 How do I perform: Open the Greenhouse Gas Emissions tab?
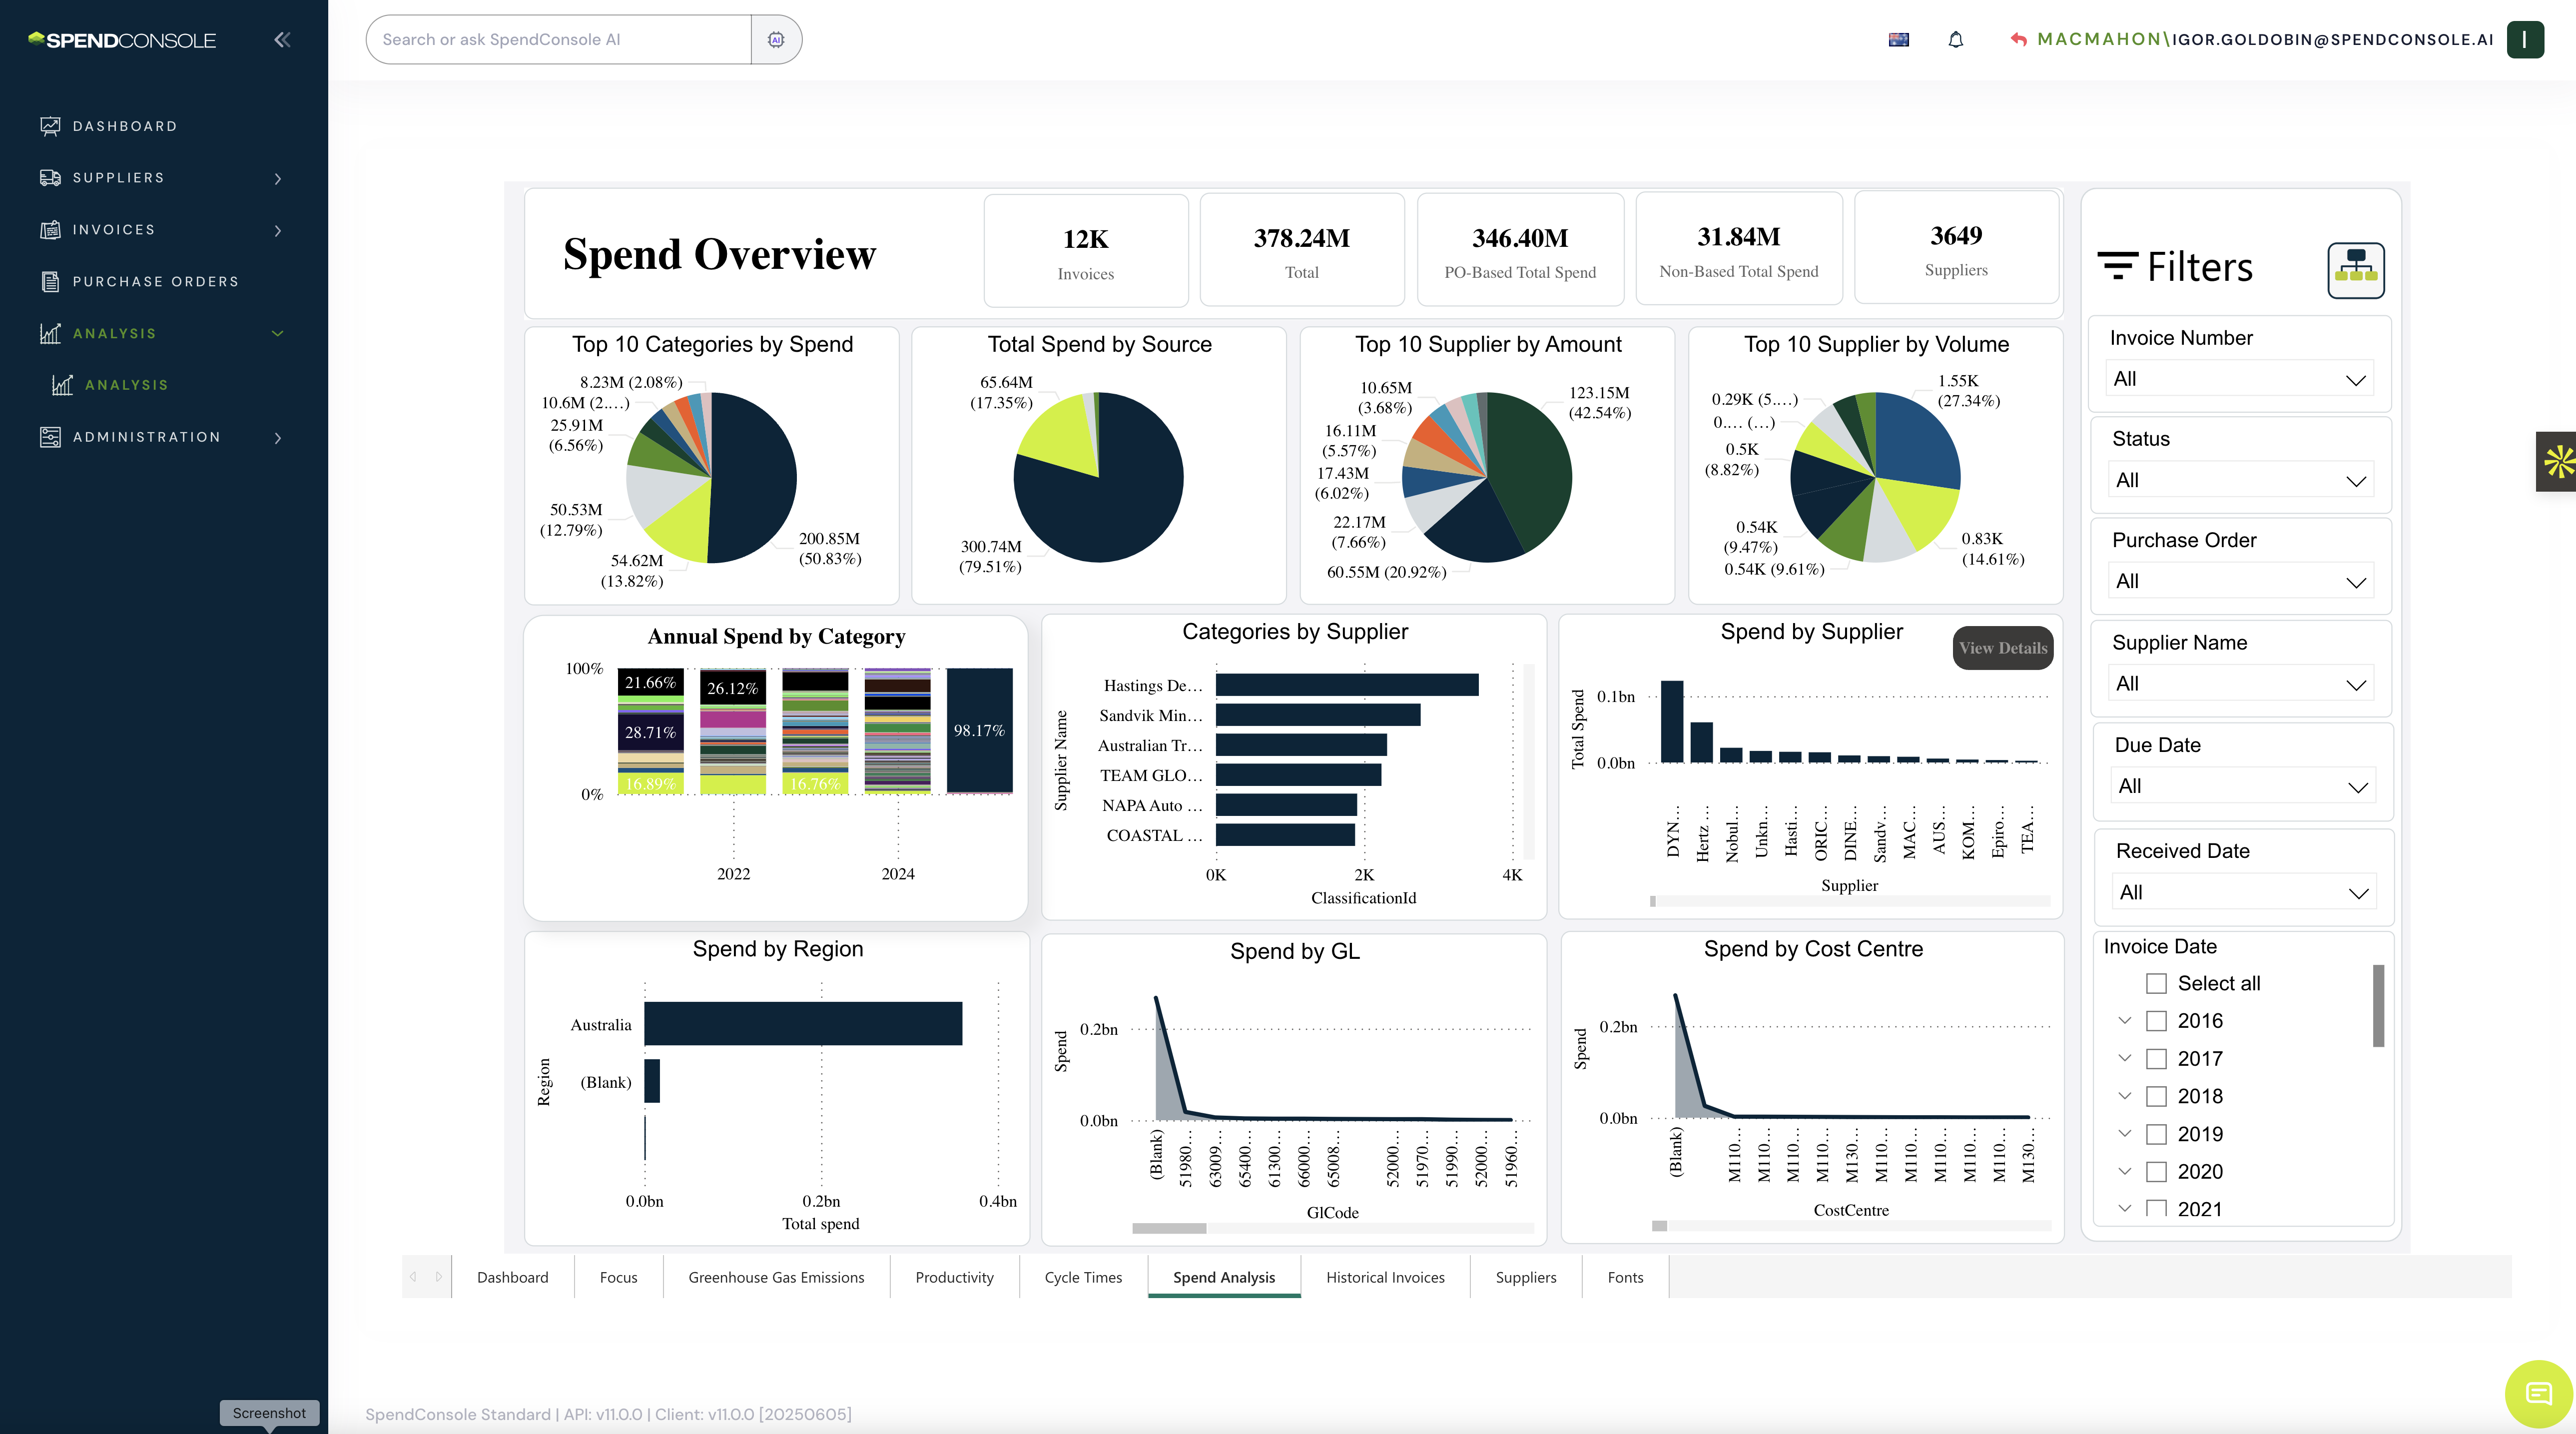pos(776,1277)
